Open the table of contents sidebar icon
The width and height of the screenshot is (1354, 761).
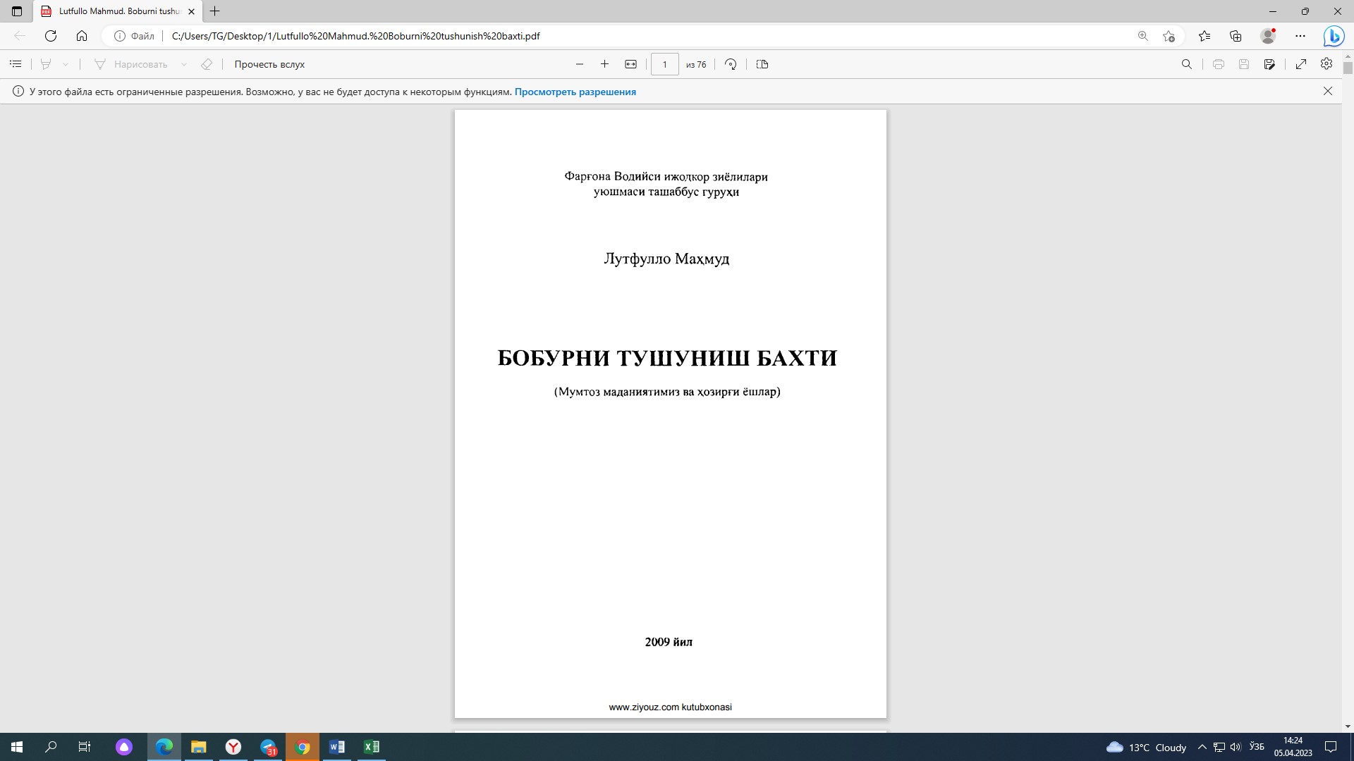(16, 64)
